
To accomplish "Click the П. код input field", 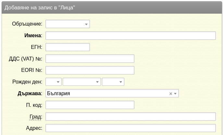I will (90, 105).
